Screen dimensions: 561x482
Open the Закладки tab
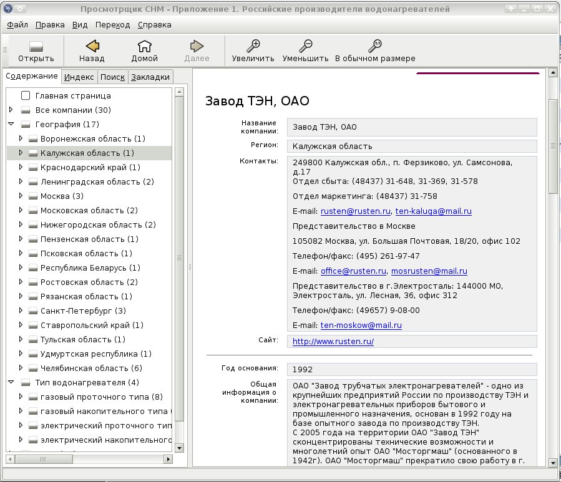(150, 77)
